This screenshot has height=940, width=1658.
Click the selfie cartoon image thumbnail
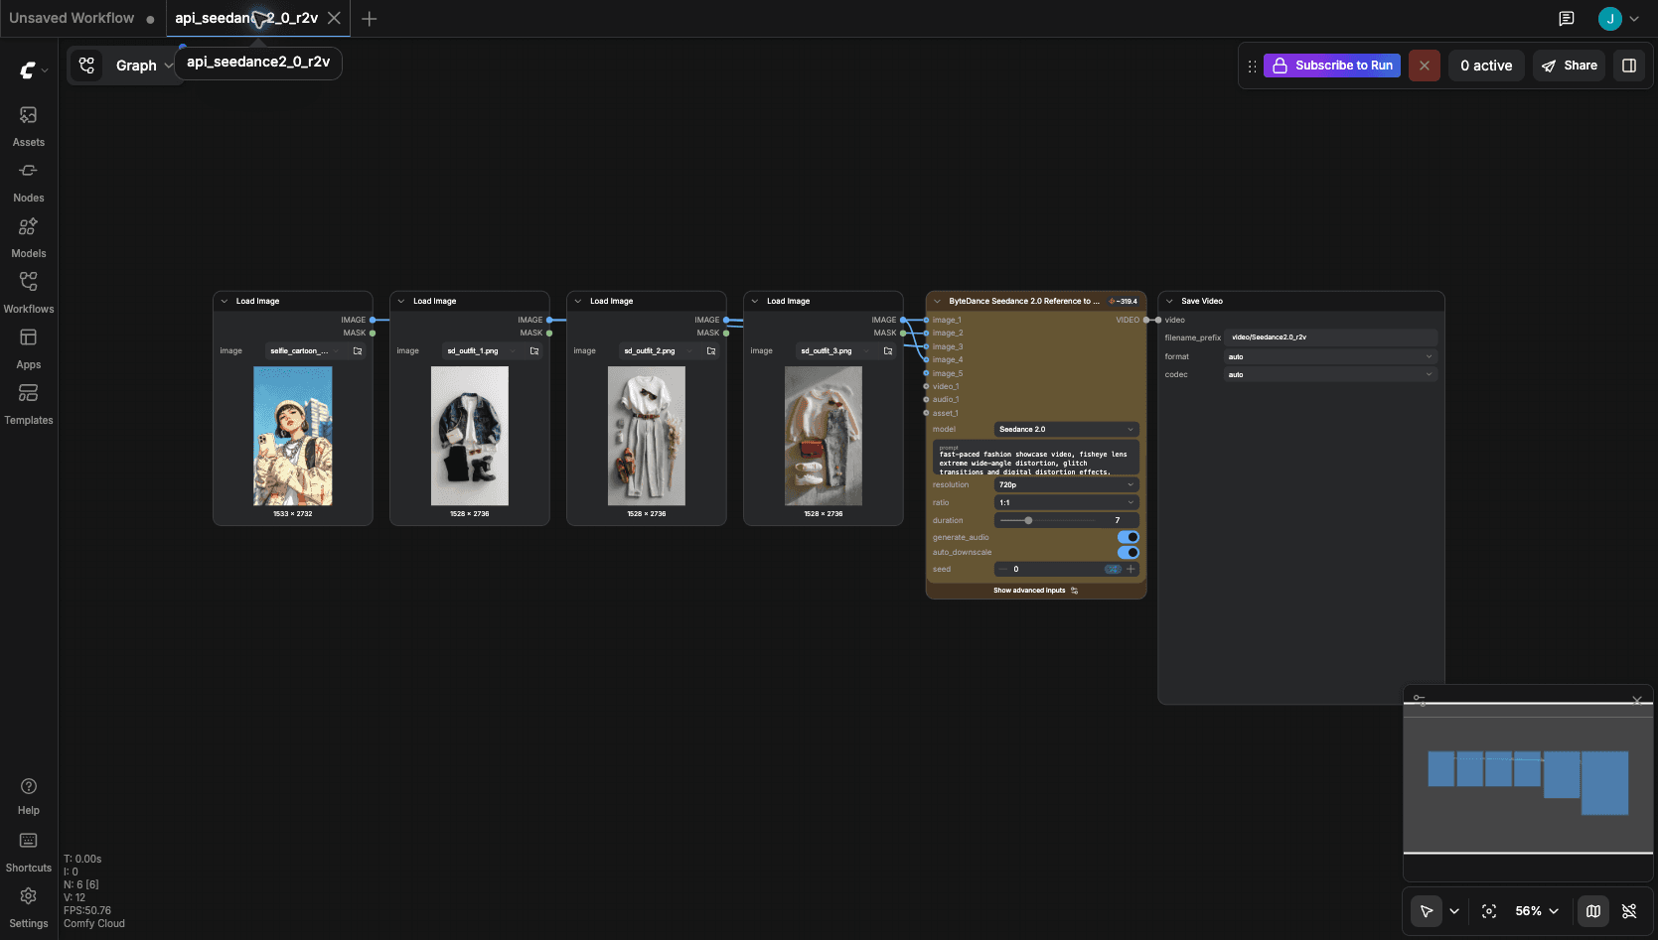click(293, 436)
